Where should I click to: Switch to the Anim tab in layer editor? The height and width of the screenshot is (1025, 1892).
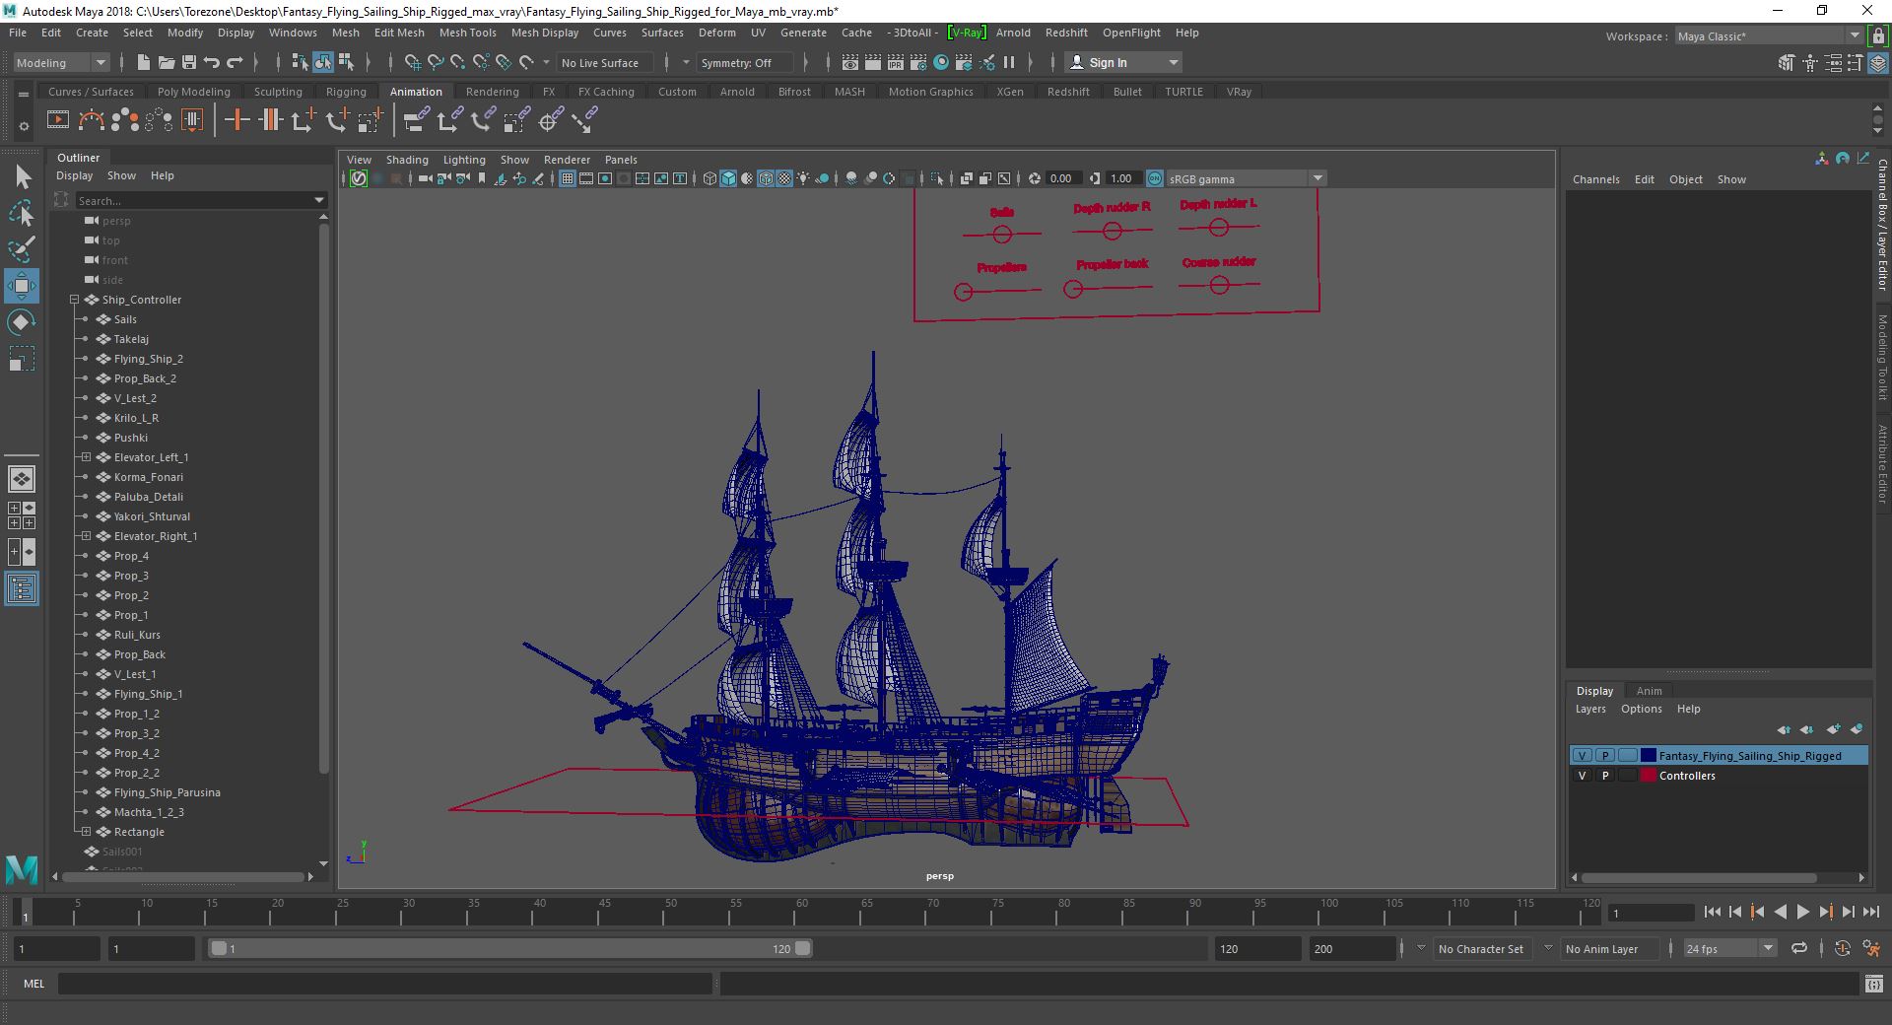coord(1649,691)
